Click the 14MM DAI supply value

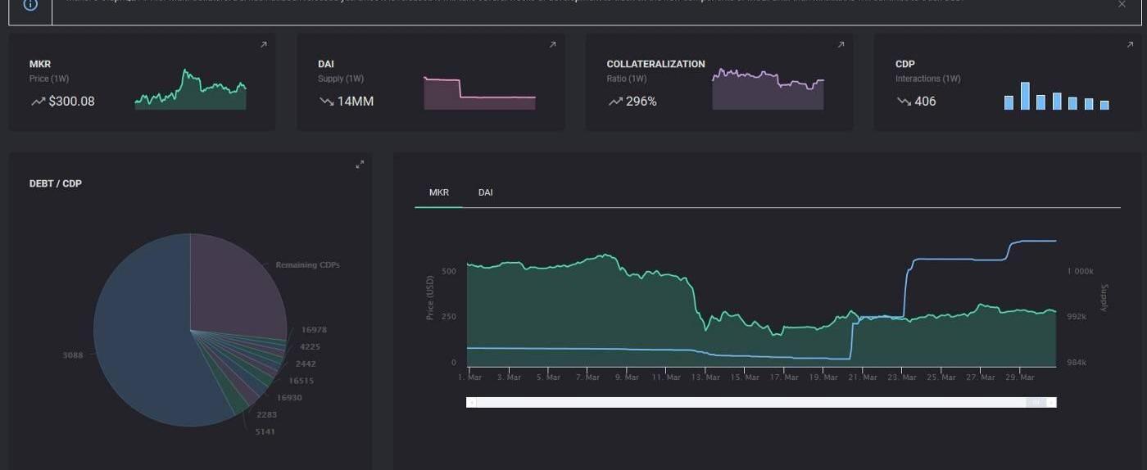click(356, 102)
